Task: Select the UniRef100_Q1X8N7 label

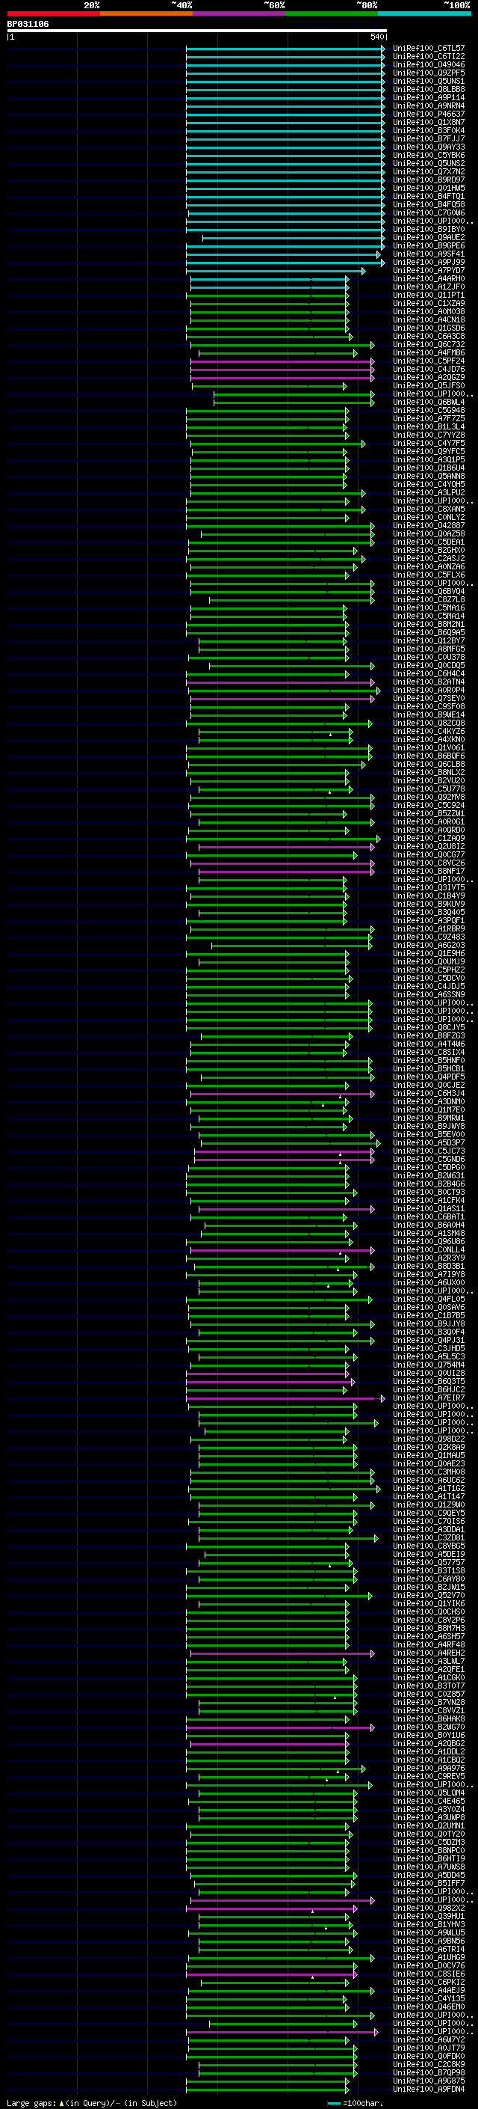Action: tap(429, 122)
